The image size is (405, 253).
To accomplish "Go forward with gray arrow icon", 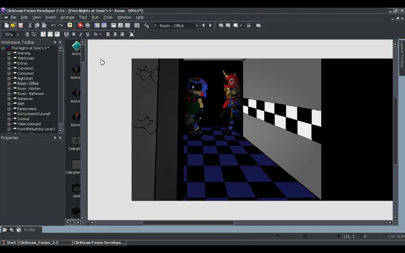I will 88,25.
